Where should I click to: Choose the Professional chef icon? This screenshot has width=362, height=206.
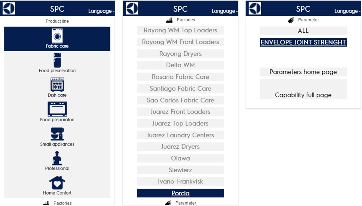(x=57, y=158)
